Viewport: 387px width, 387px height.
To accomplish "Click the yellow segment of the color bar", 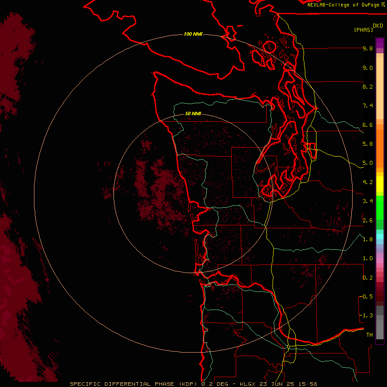I will (380, 184).
